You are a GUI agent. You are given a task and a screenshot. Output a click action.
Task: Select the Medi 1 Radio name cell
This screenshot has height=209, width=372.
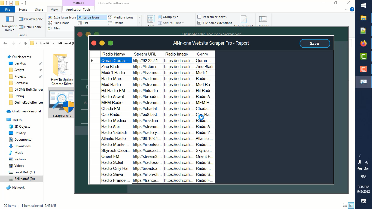pos(116,72)
